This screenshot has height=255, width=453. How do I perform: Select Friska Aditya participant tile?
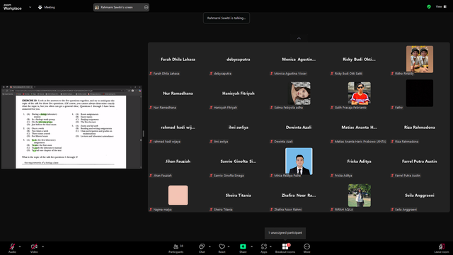[x=359, y=161]
